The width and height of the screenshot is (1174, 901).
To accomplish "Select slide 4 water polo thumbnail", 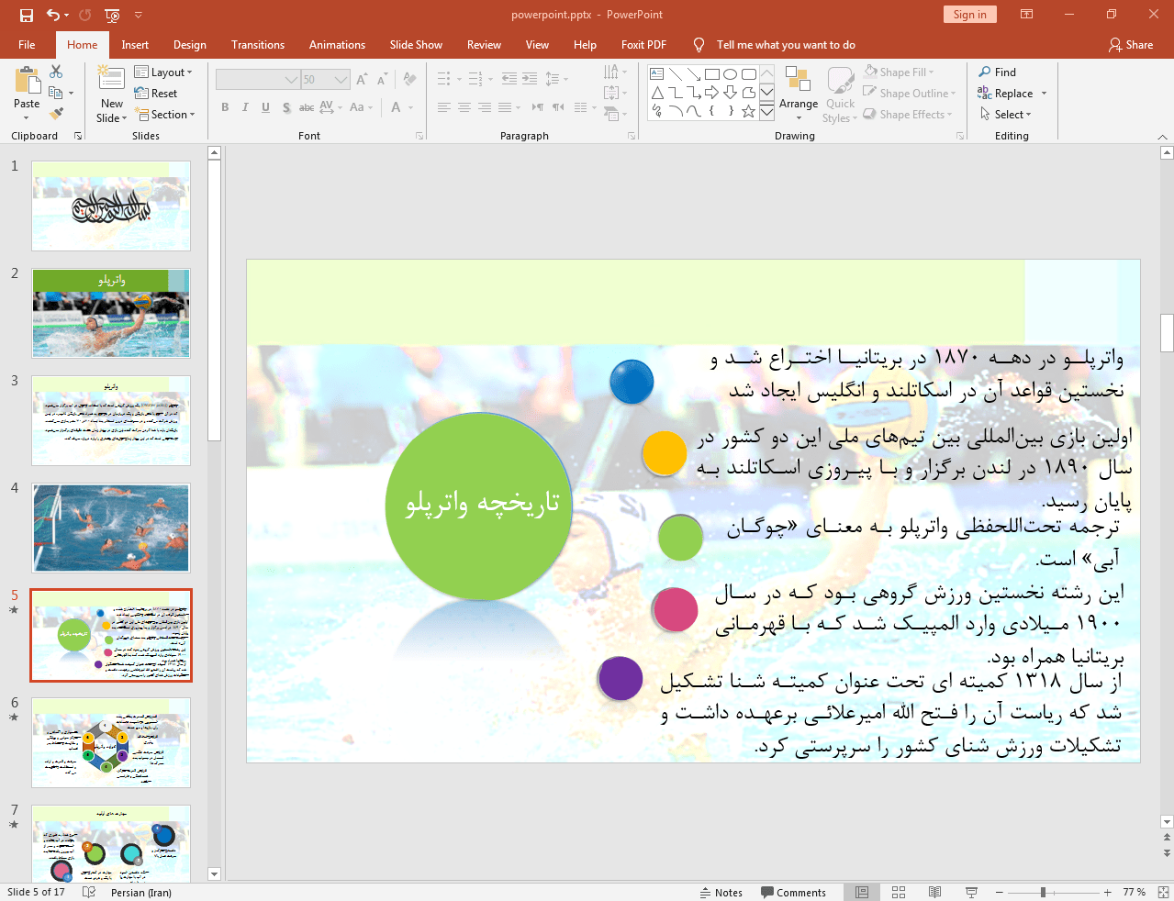I will (x=111, y=528).
